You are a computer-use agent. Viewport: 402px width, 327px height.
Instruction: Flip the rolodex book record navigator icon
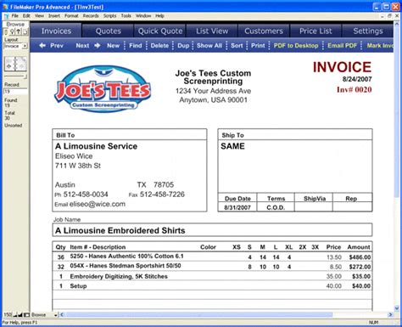pos(15,64)
